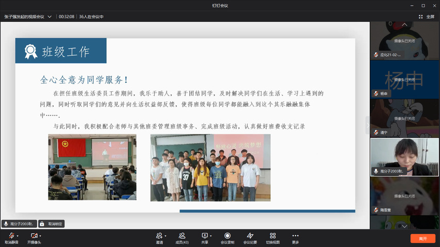Expand the meeting title dropdown chevron
Screen dimensions: 440x247
click(50, 17)
